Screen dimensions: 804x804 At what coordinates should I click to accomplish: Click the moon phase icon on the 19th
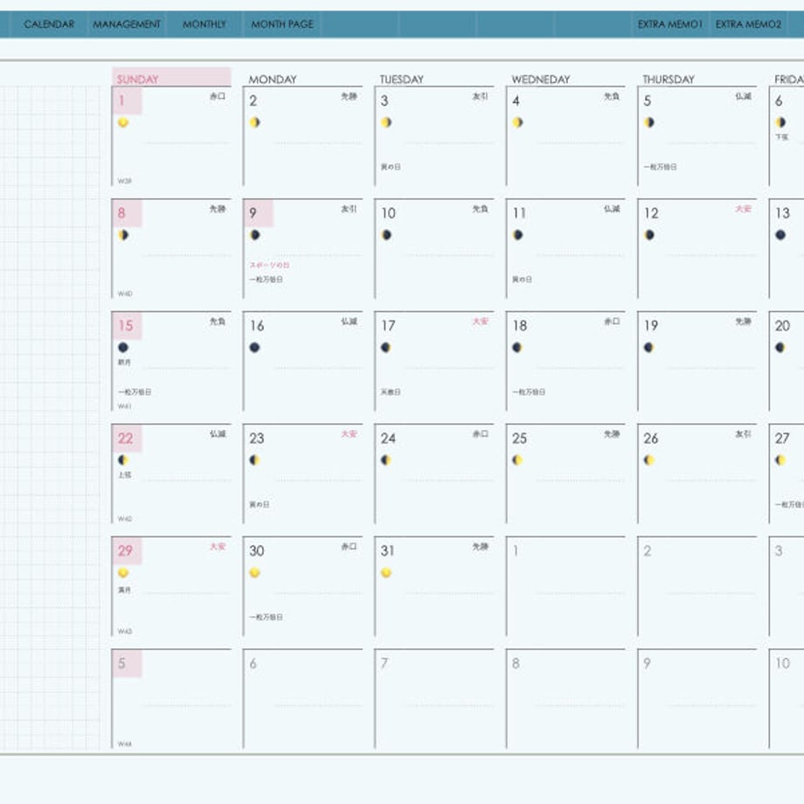(649, 347)
